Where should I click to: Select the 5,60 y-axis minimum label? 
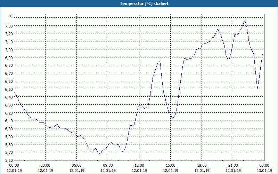click(x=9, y=160)
